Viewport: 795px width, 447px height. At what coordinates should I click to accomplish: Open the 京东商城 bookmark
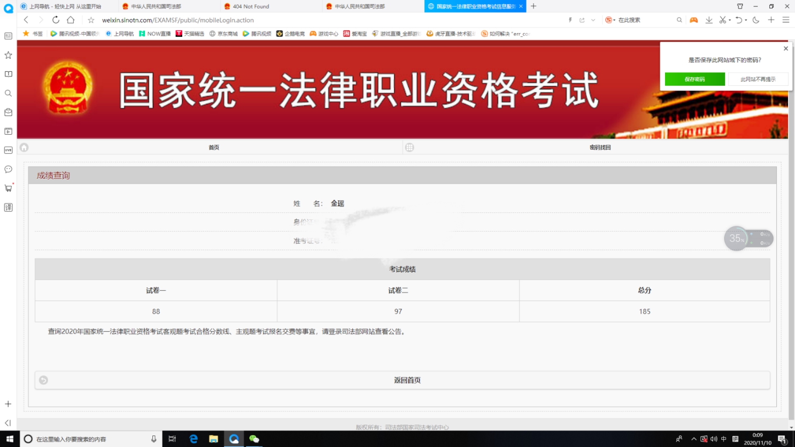(224, 34)
